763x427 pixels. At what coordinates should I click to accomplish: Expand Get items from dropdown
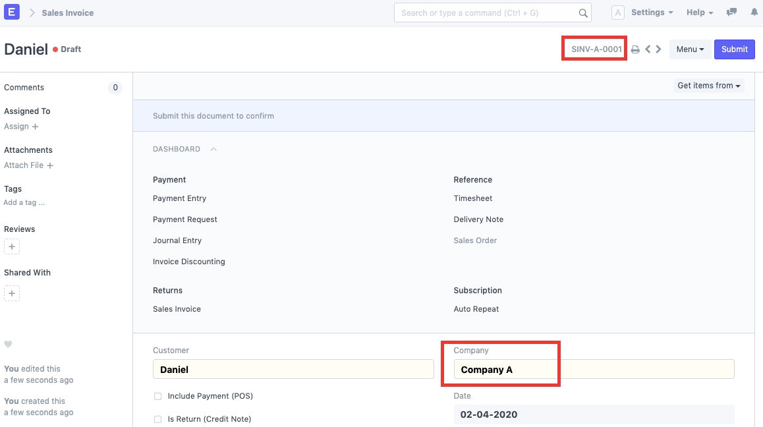coord(709,86)
